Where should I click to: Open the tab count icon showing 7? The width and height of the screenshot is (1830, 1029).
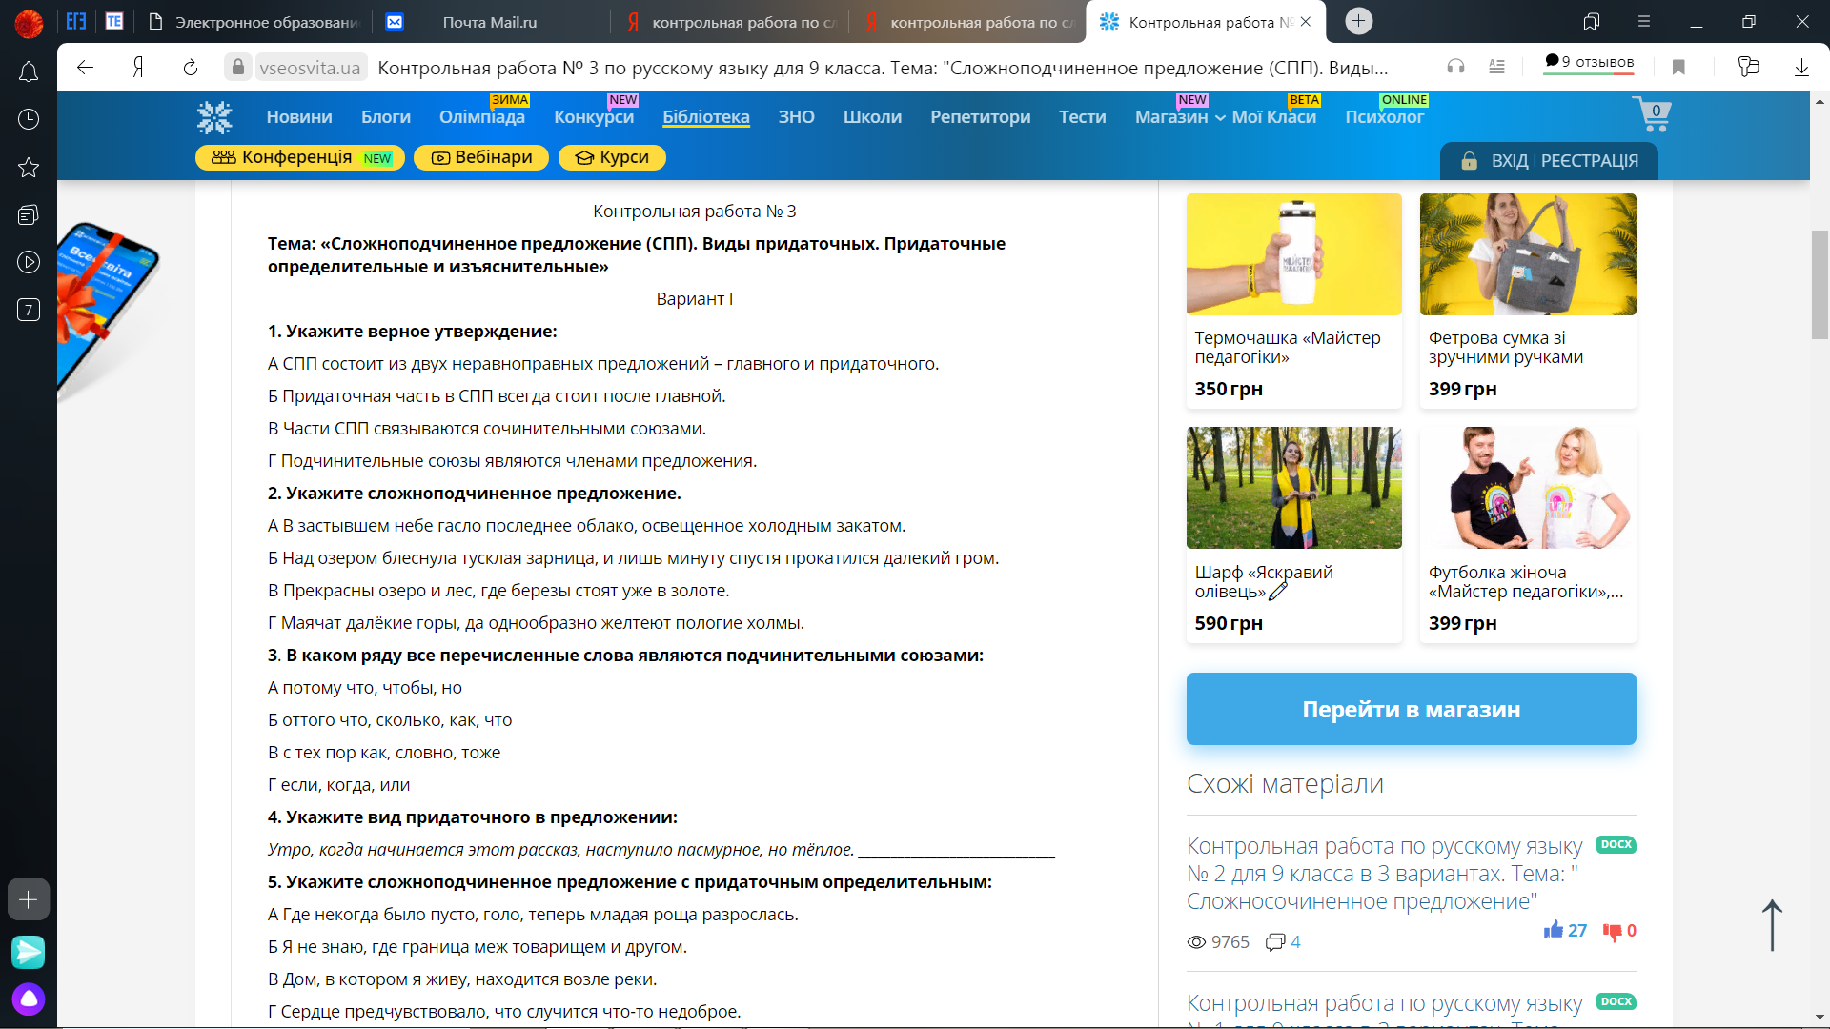click(29, 310)
